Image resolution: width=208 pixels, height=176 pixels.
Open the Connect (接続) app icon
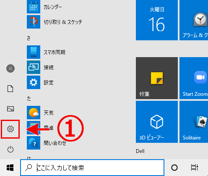(34, 67)
